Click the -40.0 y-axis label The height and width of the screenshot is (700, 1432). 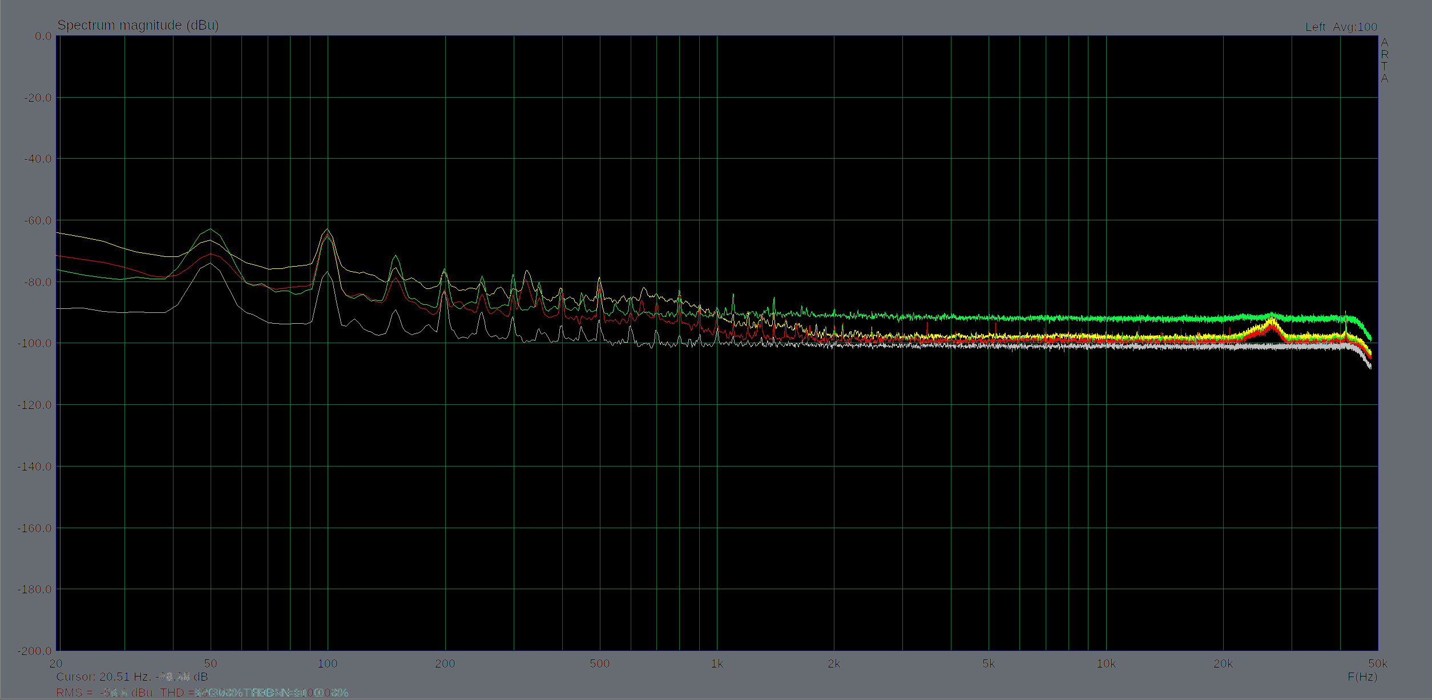38,159
